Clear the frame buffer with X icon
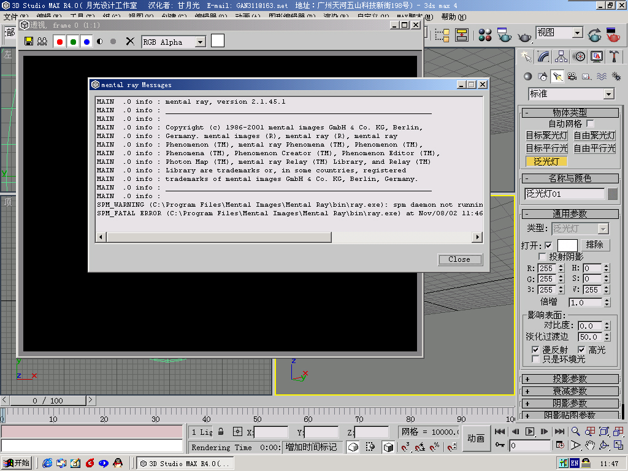 (130, 41)
